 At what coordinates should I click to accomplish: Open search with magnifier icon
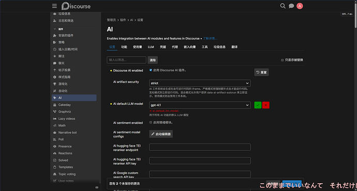tap(283, 6)
